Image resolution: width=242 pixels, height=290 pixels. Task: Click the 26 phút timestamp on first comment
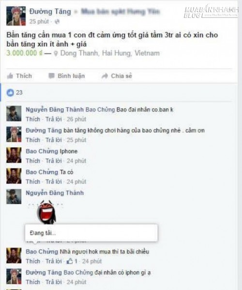[76, 119]
